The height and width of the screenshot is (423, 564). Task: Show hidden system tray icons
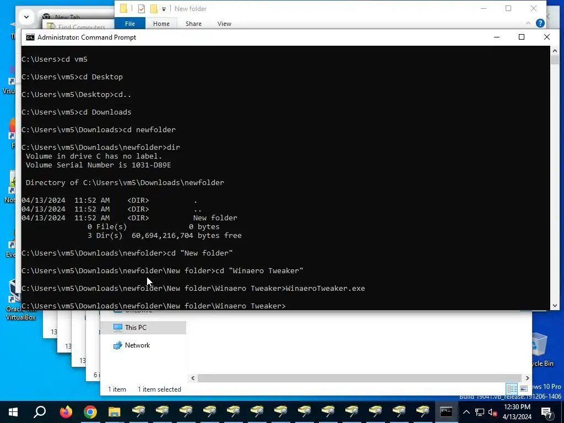click(x=466, y=412)
